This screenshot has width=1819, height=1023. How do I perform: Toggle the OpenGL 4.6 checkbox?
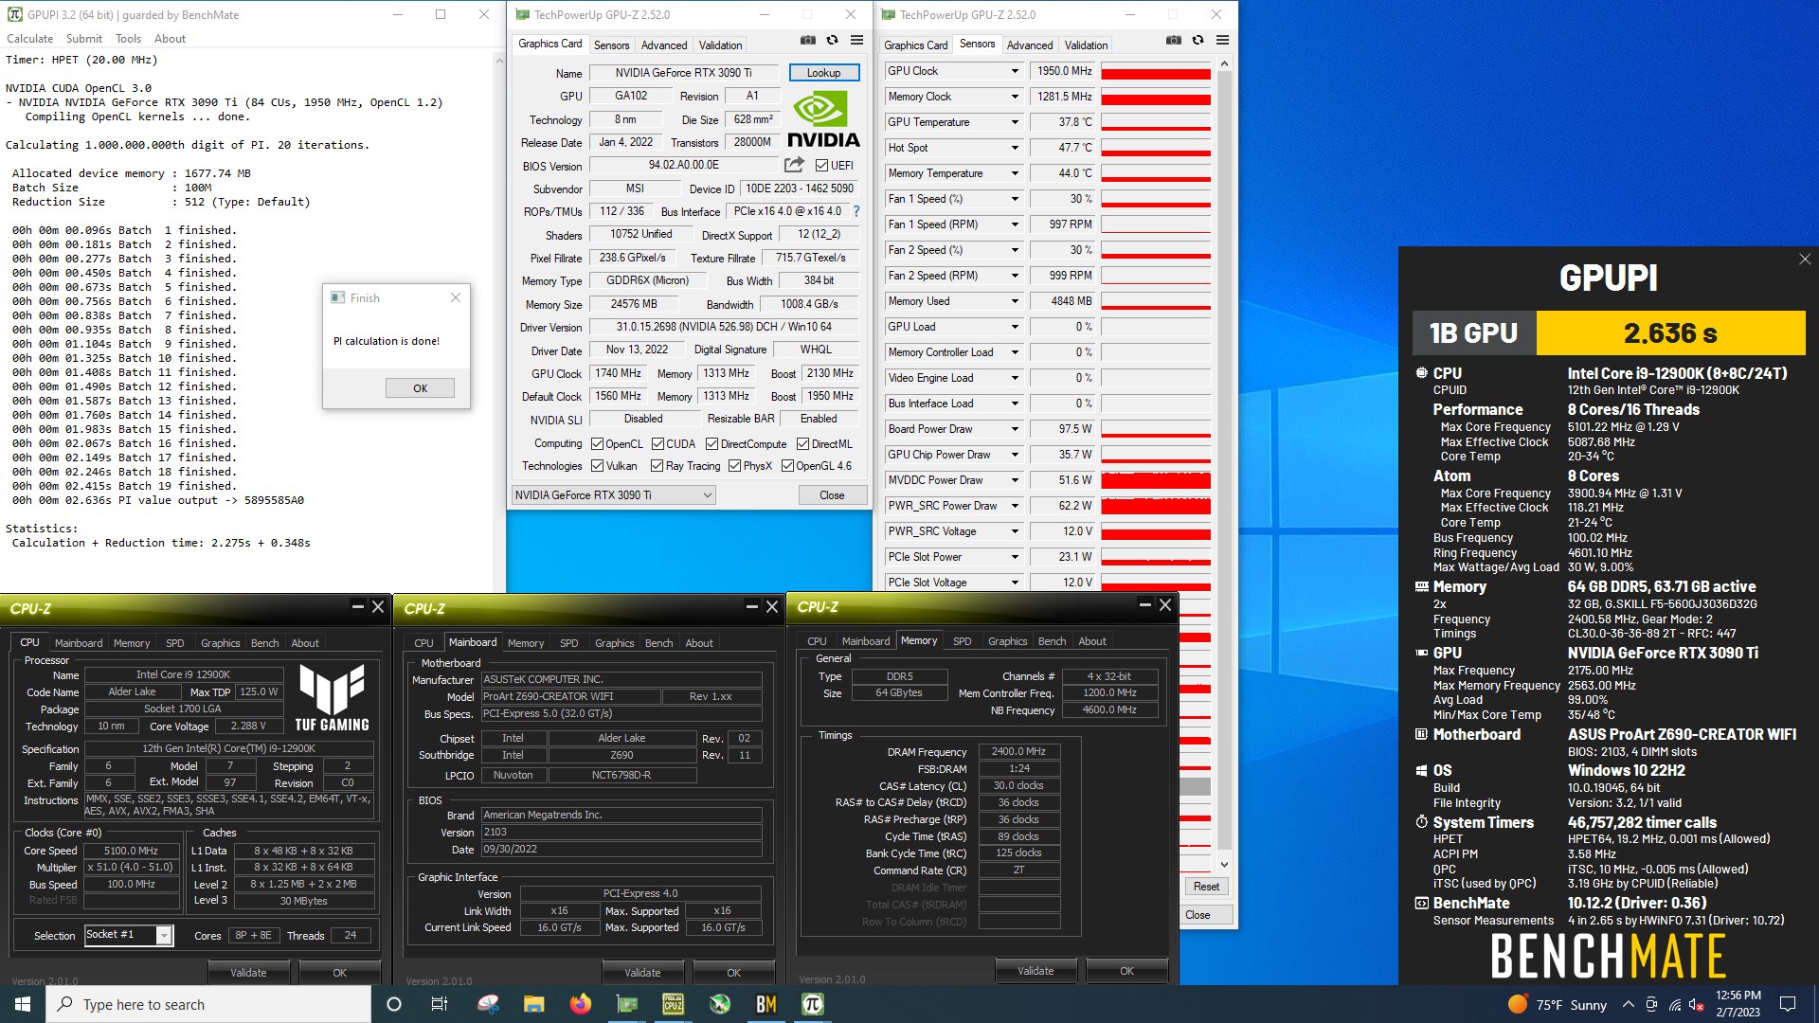pos(787,466)
